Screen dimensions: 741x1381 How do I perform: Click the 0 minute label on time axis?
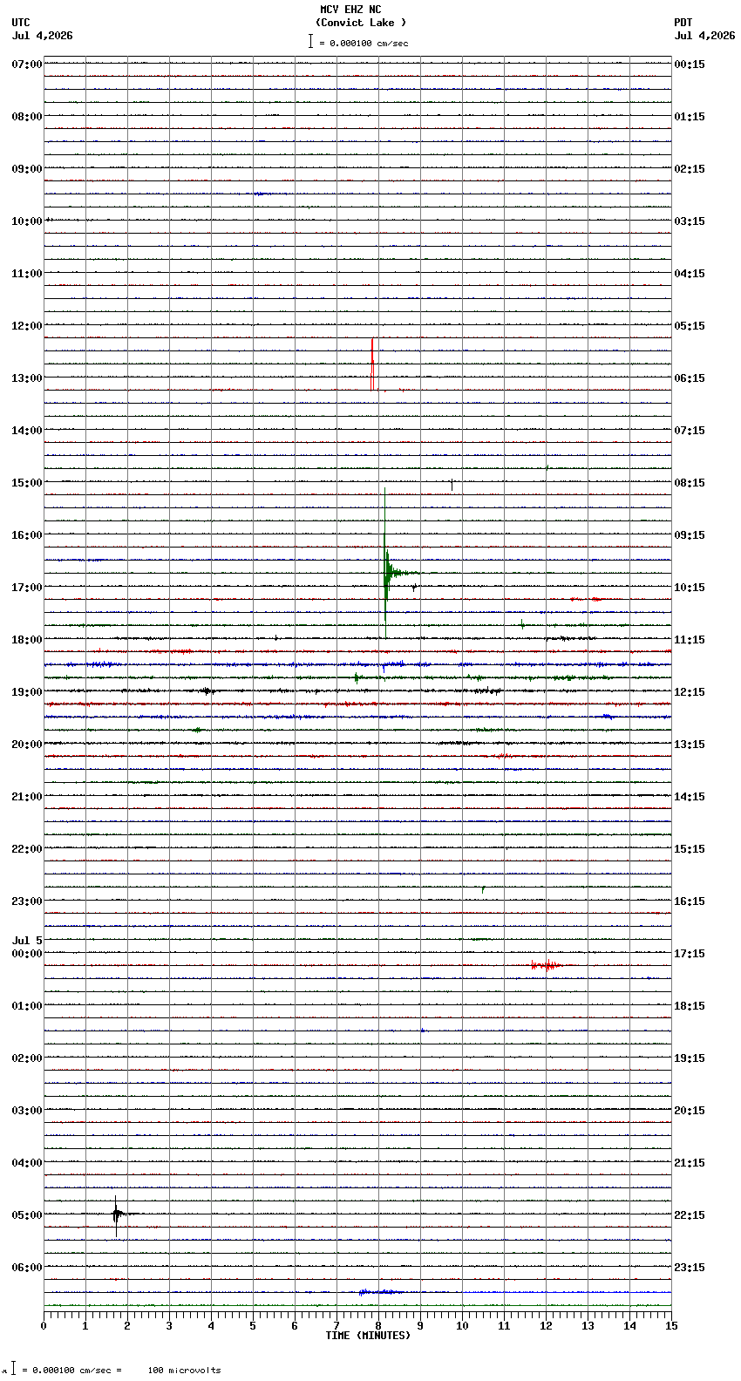(44, 1326)
